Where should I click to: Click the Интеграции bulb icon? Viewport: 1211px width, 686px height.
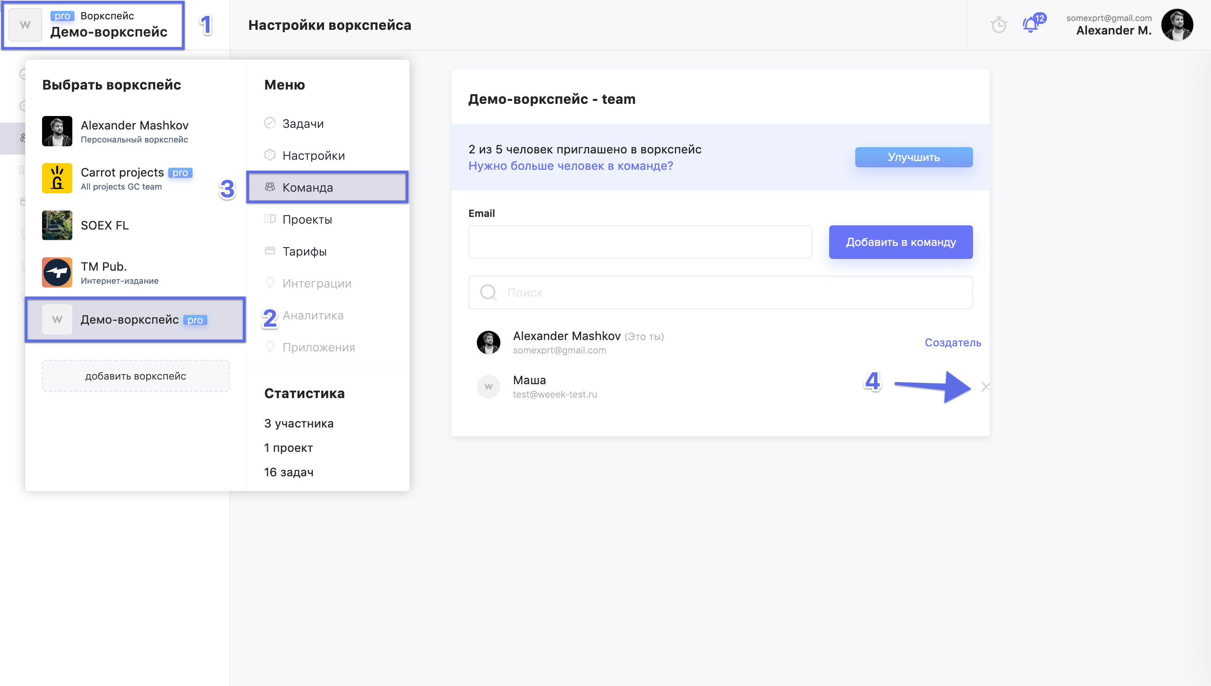270,283
